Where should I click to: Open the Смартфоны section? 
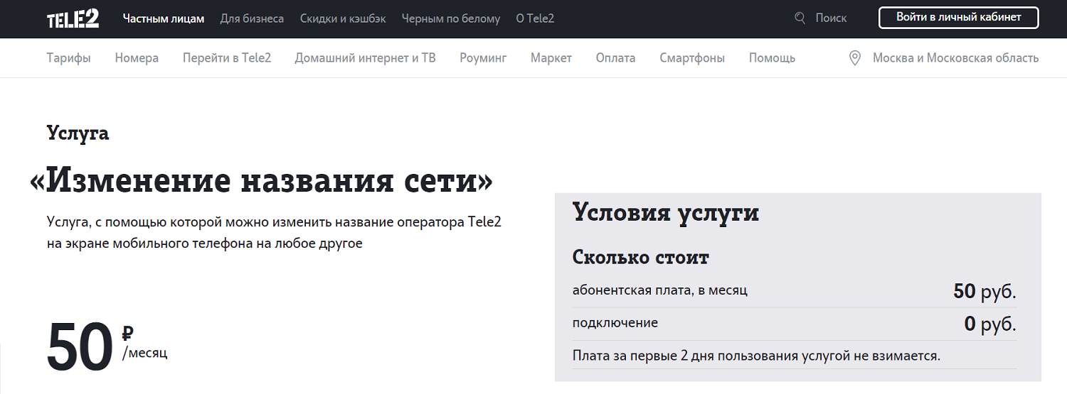[692, 58]
